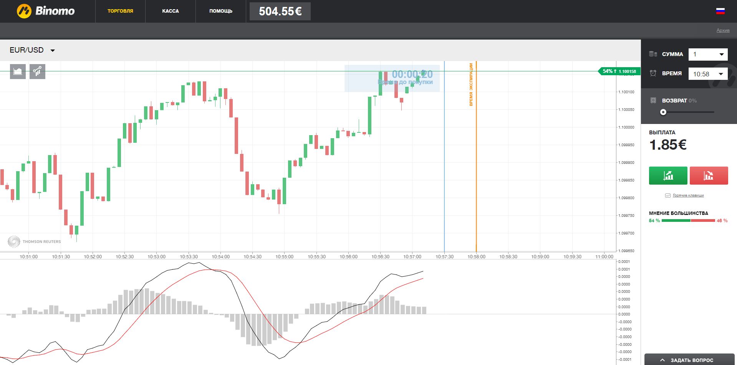Screen dimensions: 737x365
Task: Switch to the КАССА tab
Action: 170,11
